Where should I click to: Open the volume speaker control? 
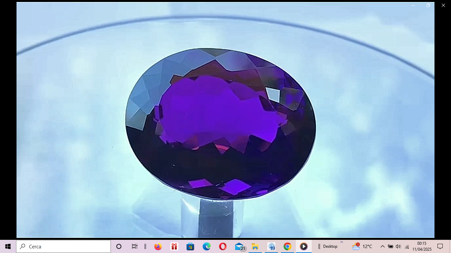[x=398, y=246]
